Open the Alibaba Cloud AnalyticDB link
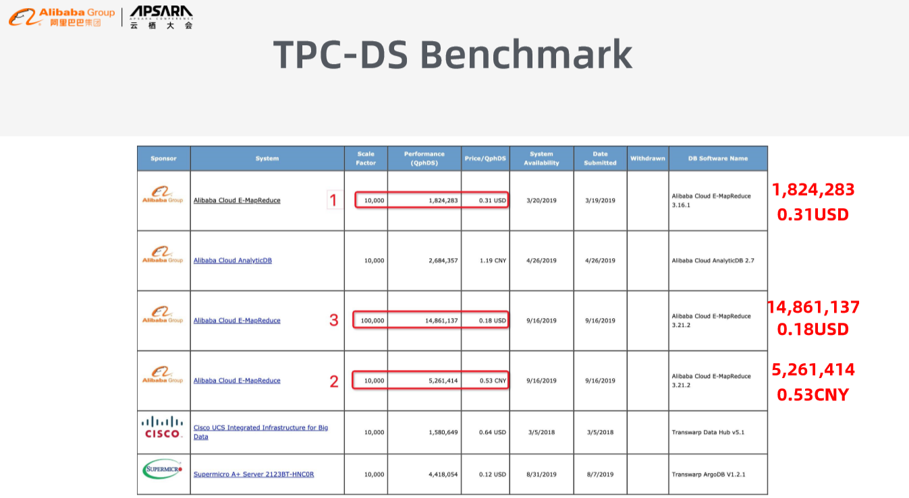909x498 pixels. pos(233,260)
